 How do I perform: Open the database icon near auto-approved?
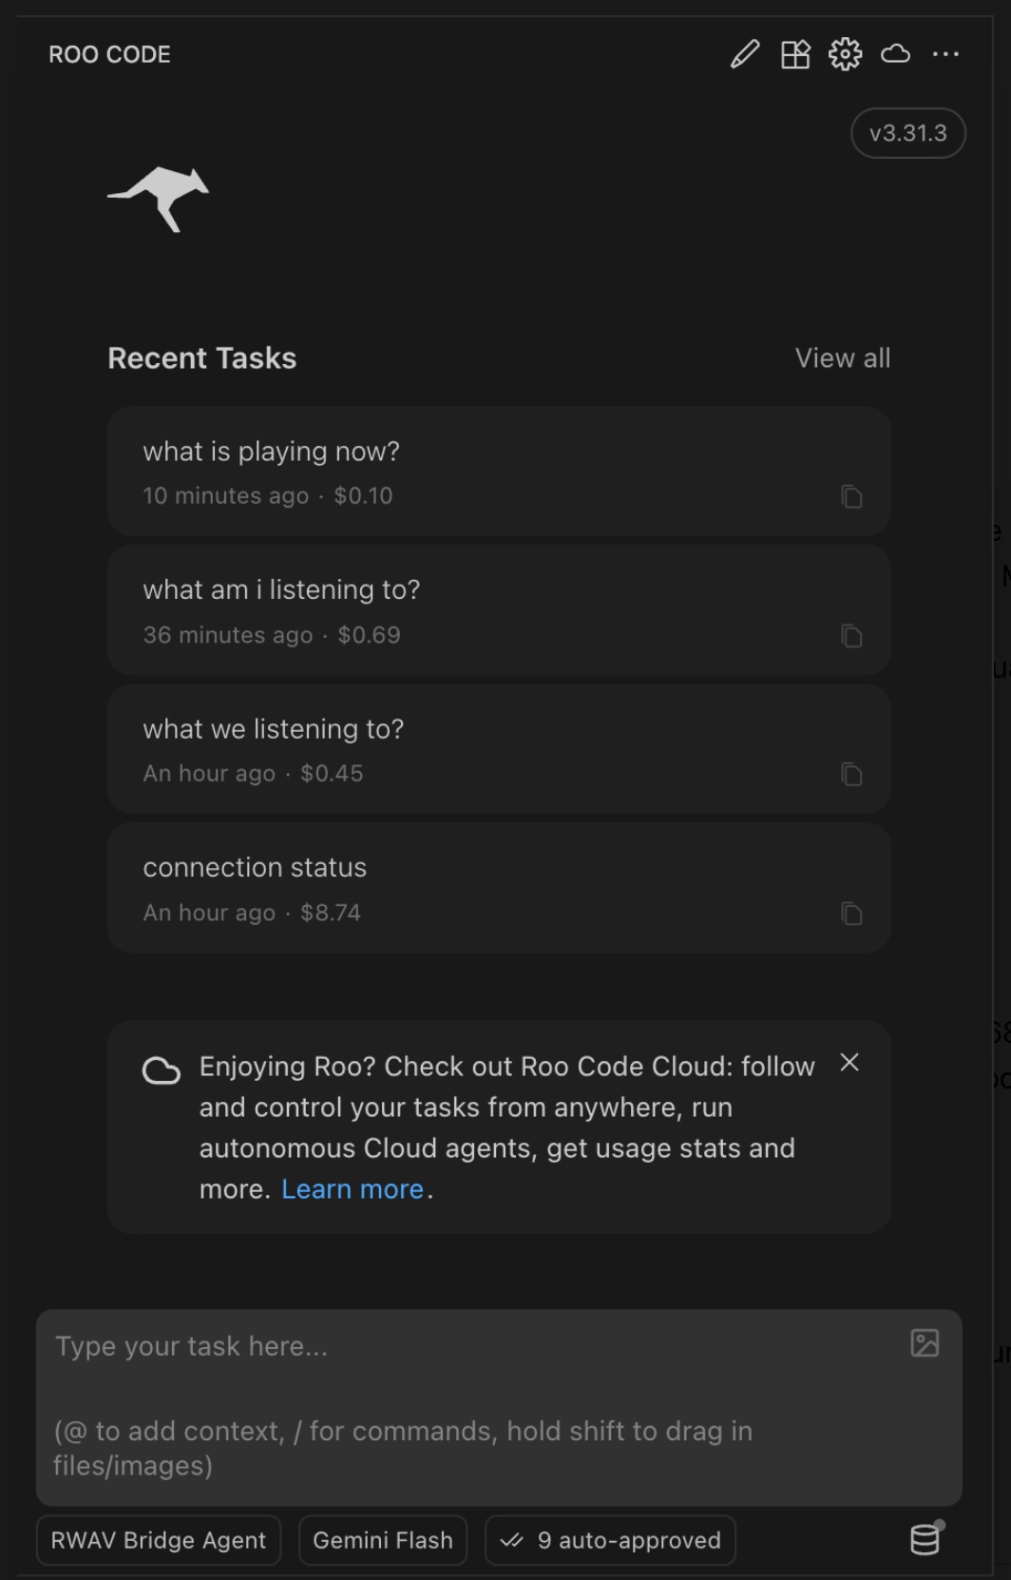tap(925, 1540)
